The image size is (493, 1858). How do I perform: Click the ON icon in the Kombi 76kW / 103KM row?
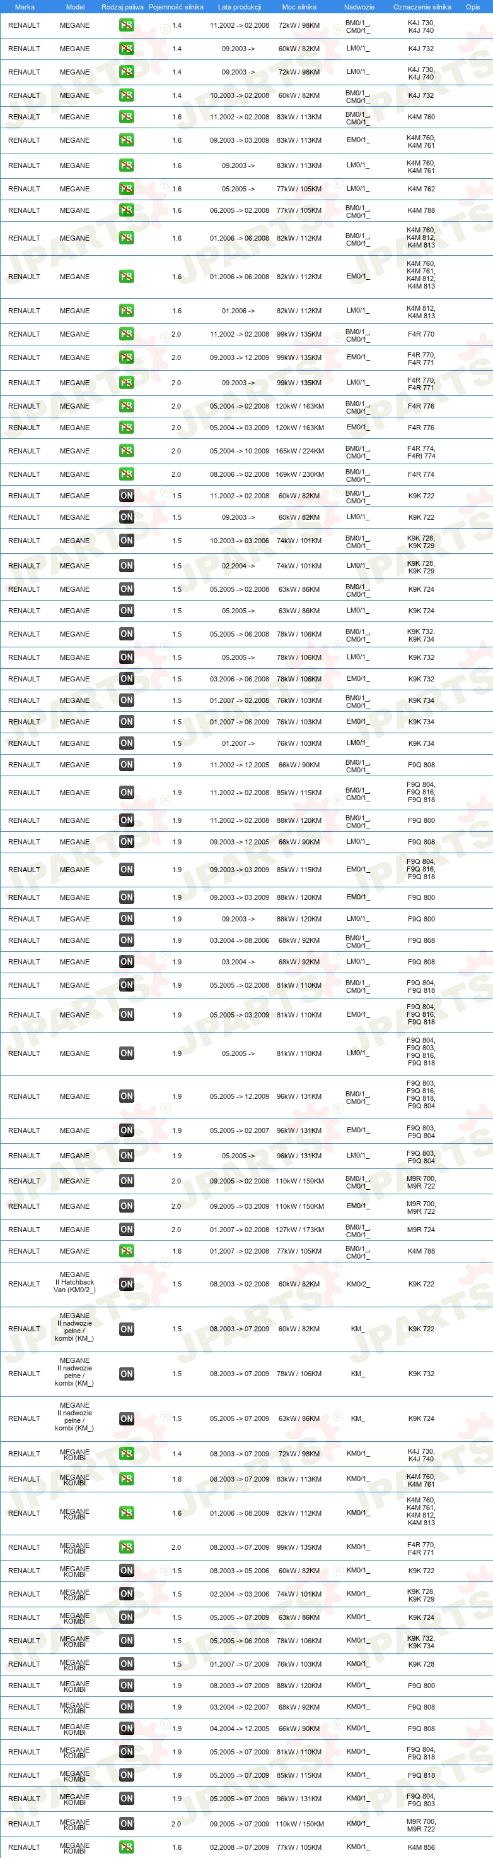(127, 1664)
